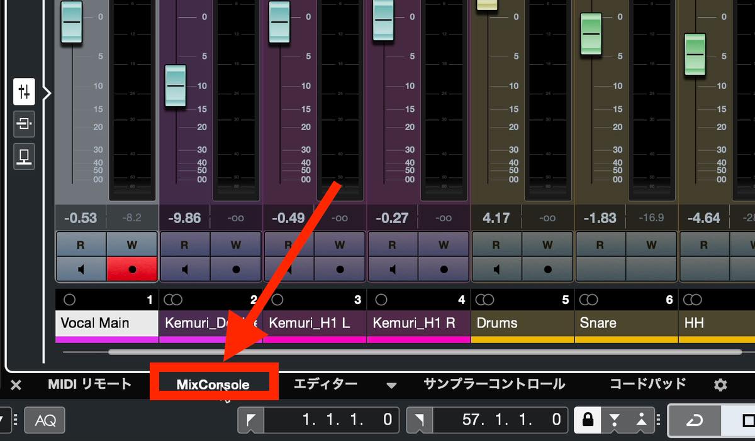
Task: Enable monitoring on the Vocal Main channel
Action: click(81, 269)
